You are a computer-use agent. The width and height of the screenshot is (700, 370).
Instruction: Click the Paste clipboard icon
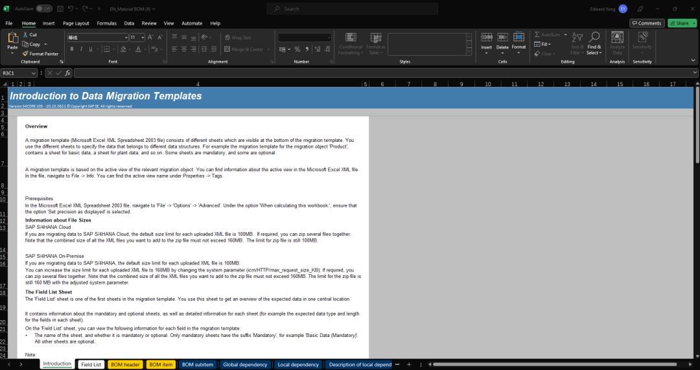pos(12,38)
